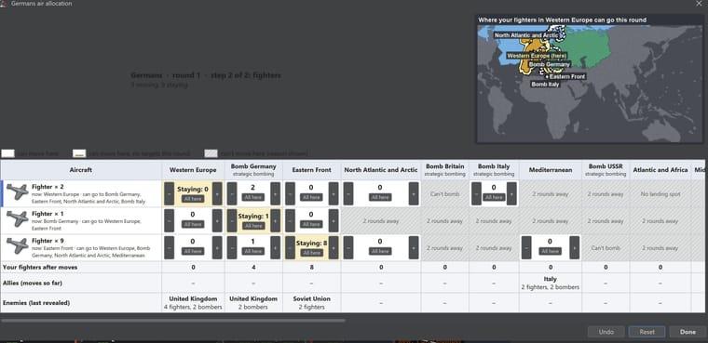All here in Bomb Germany Staying: 1 cell
The height and width of the screenshot is (343, 708).
point(253,226)
